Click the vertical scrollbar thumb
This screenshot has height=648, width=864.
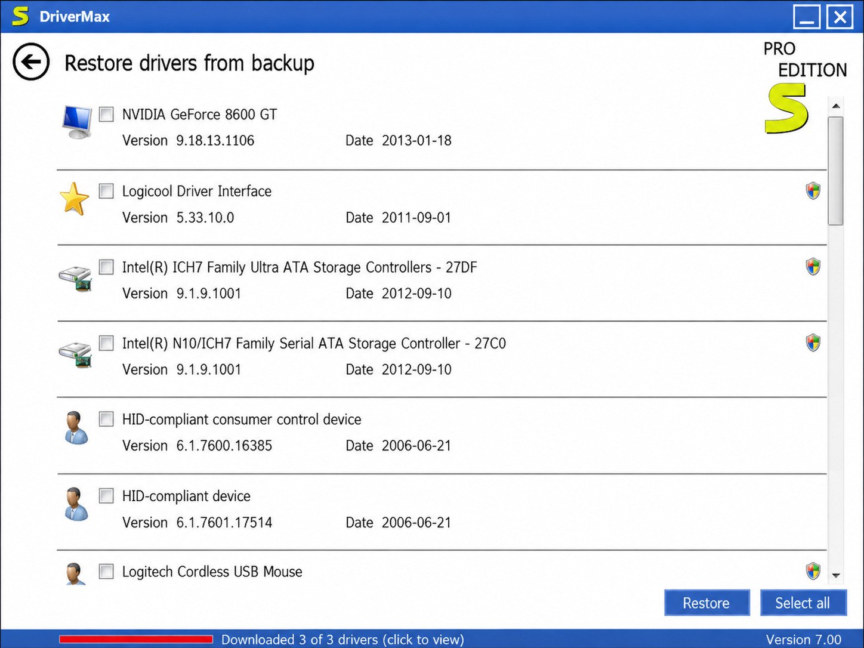point(836,171)
